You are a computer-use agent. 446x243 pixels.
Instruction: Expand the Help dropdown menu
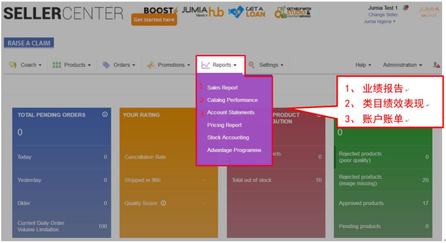(x=363, y=65)
